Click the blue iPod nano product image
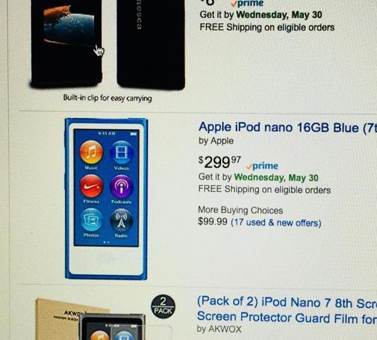The image size is (377, 340). point(106,199)
